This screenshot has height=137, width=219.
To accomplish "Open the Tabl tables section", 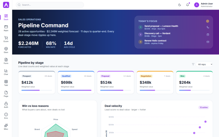I will pos(6,83).
